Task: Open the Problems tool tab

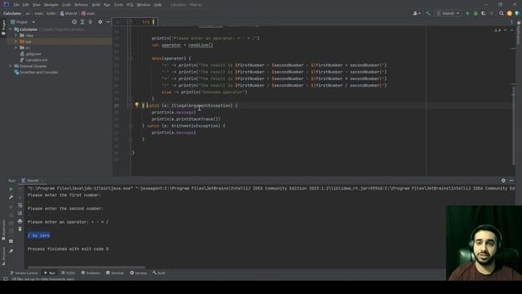Action: 91,273
